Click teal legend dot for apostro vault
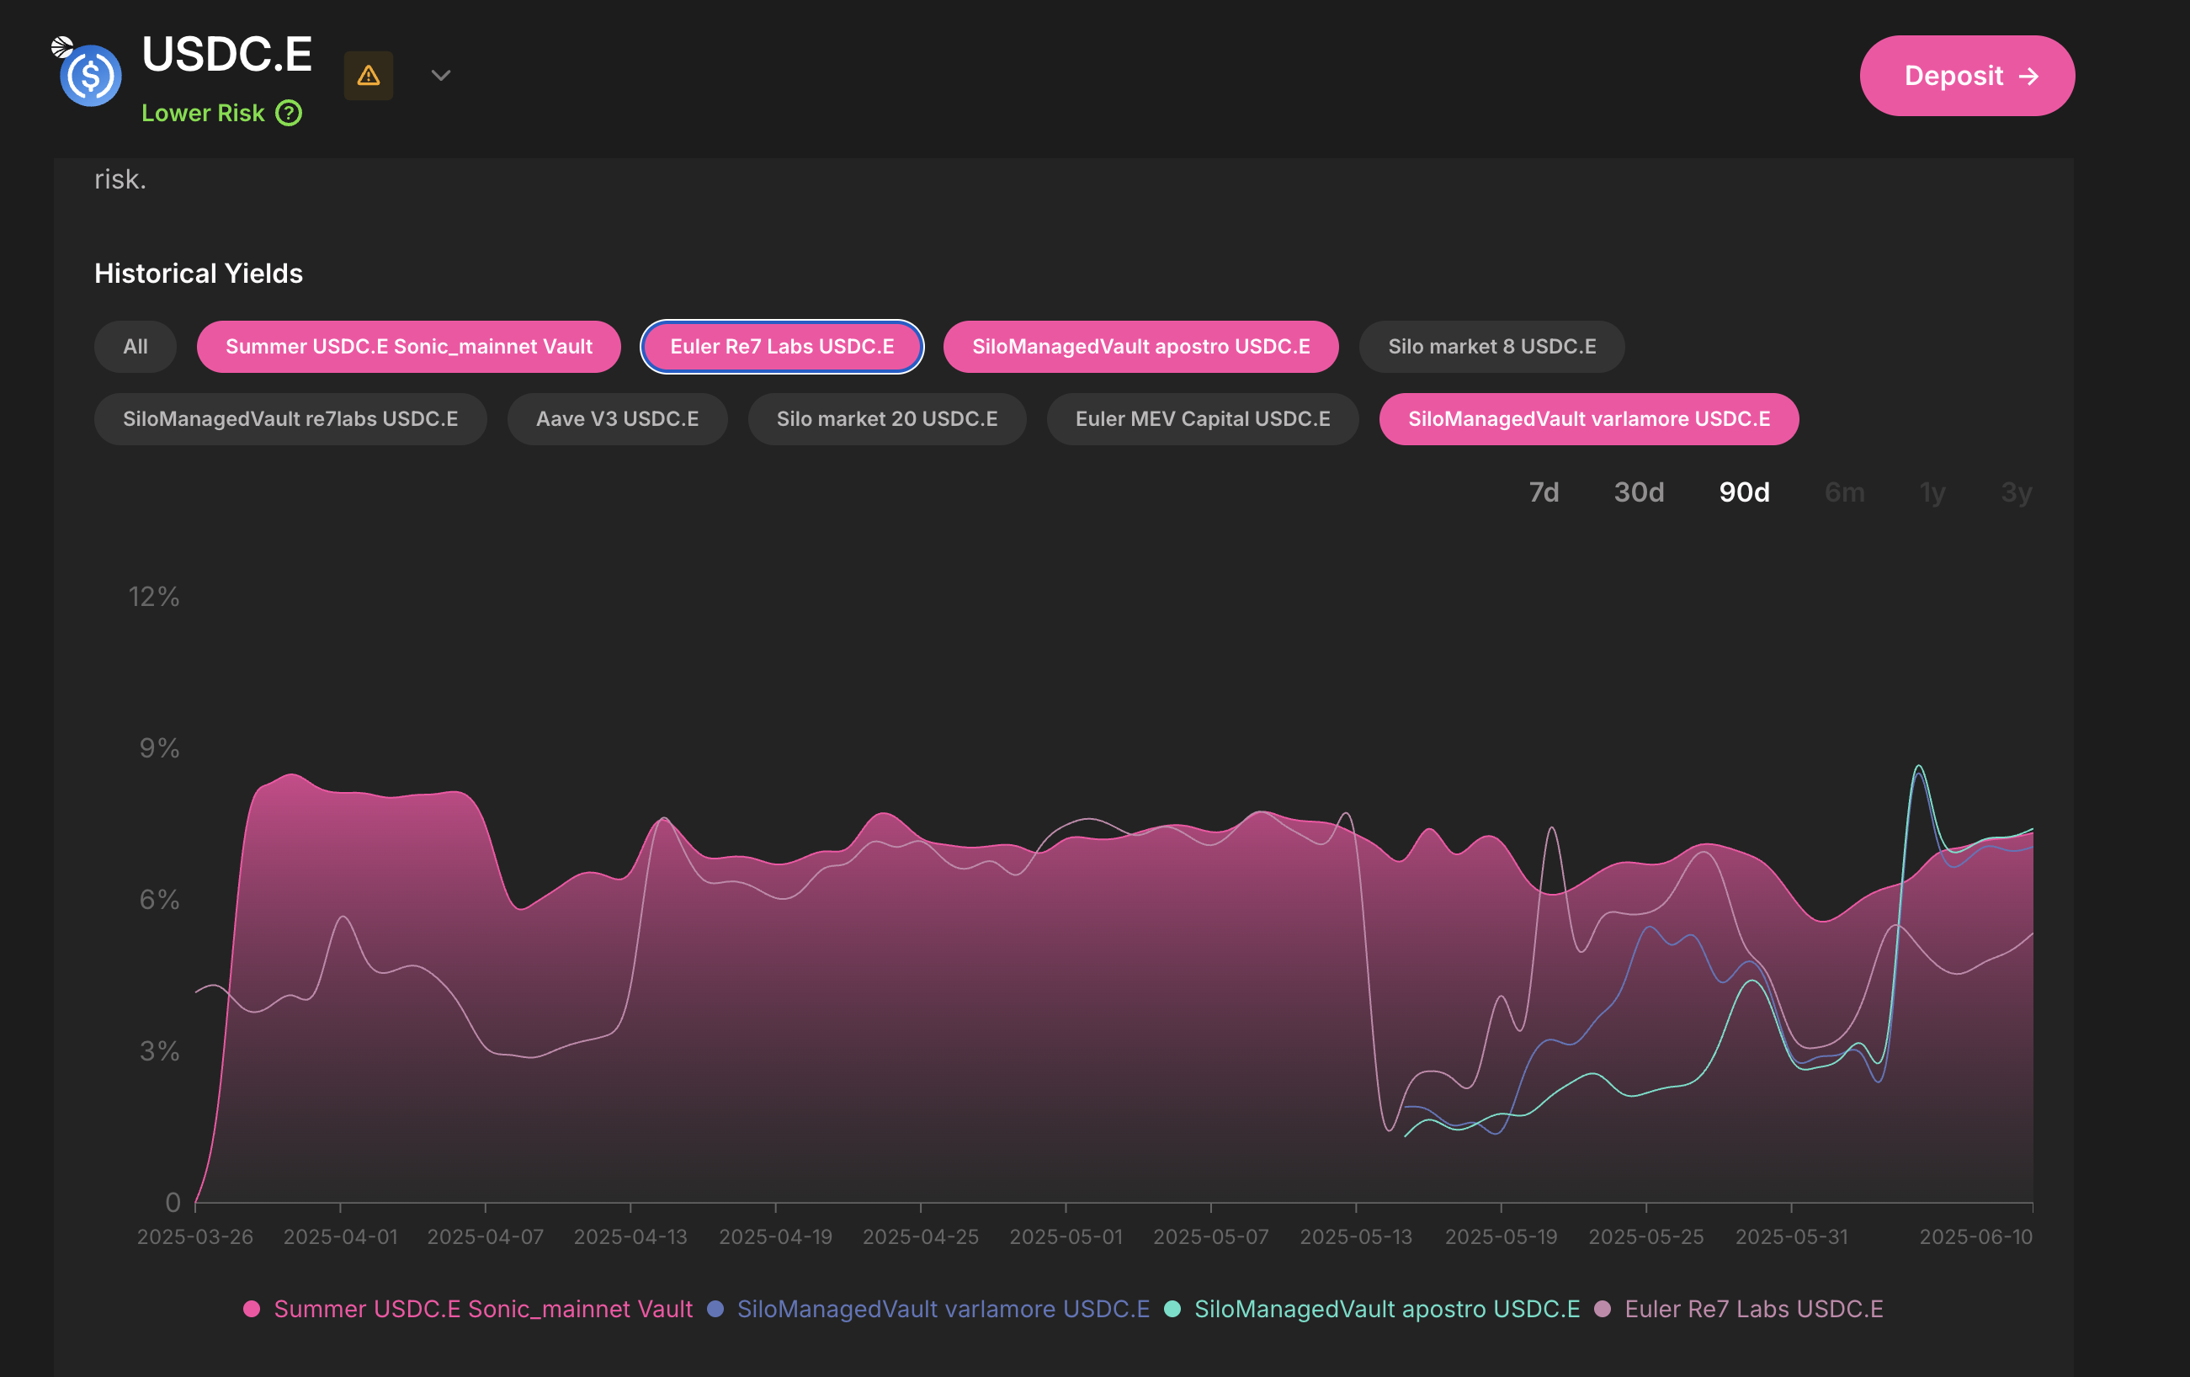 pos(1172,1309)
